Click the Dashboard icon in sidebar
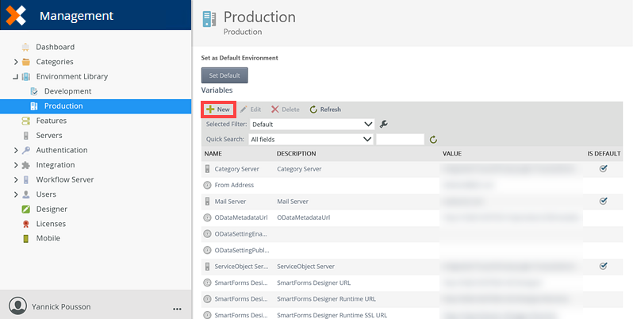The image size is (633, 319). click(x=26, y=47)
